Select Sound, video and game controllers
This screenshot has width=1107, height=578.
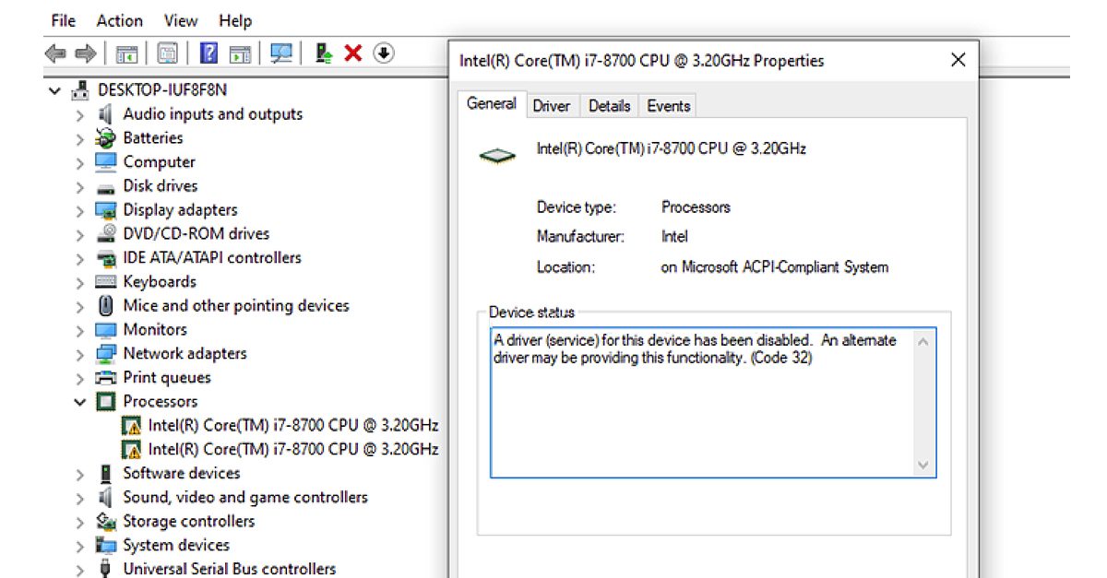[x=244, y=498]
